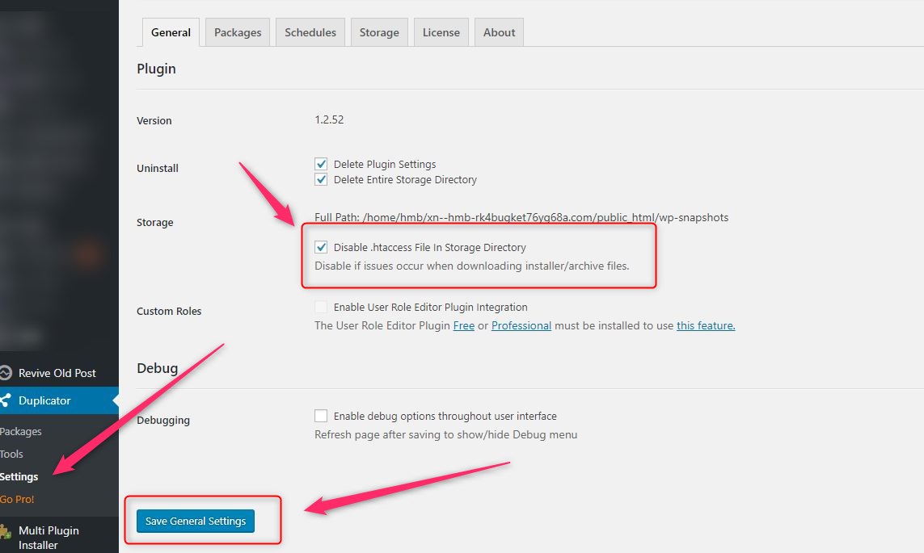Click the version number 1.2.52

click(329, 119)
